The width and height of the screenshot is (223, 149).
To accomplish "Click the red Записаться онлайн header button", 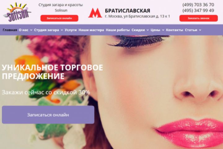I will click(x=59, y=18).
